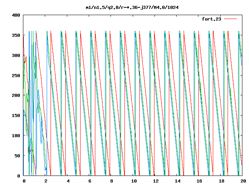Click the y-axis label 300
This screenshot has width=249, height=186.
(16, 55)
